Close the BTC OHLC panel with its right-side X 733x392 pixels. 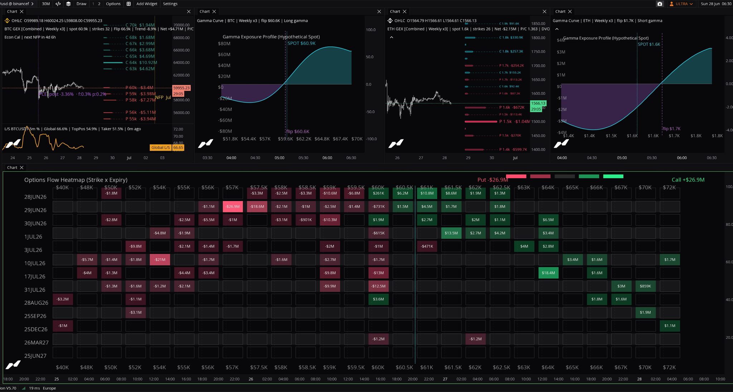tap(189, 11)
